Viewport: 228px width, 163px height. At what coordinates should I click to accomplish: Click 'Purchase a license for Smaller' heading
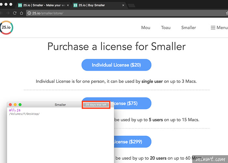(x=117, y=47)
